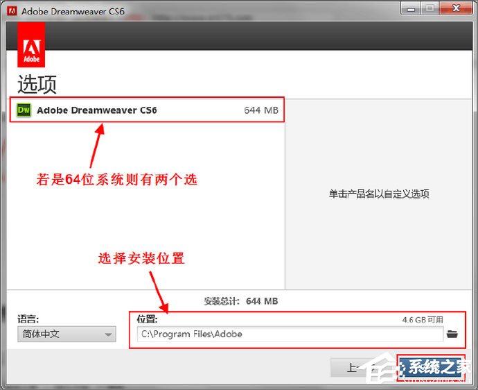The width and height of the screenshot is (478, 390).
Task: Click the 安装总计 644 MB total text
Action: pyautogui.click(x=241, y=301)
